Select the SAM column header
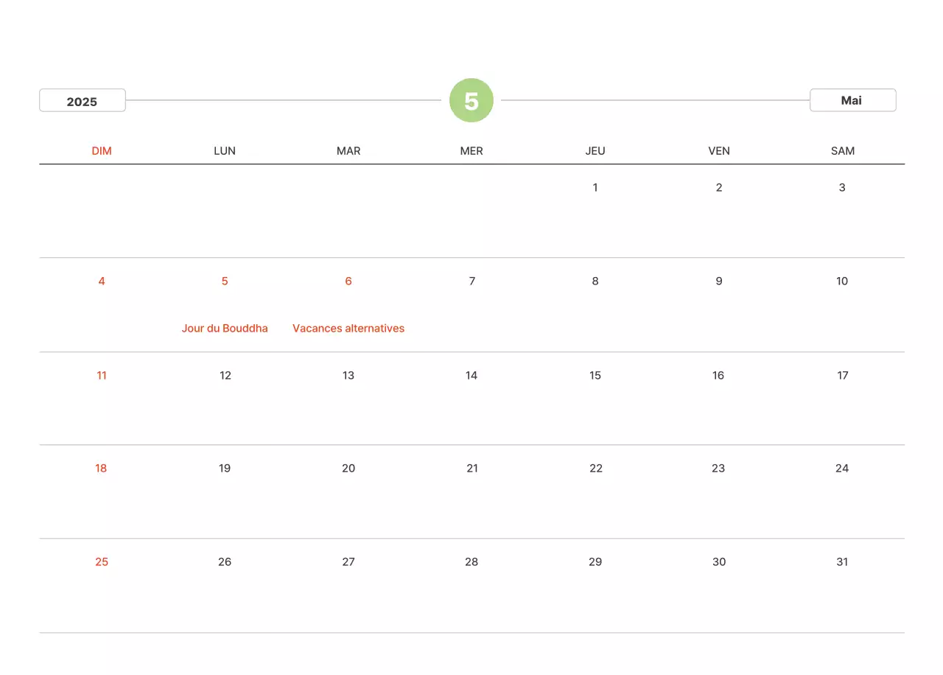This screenshot has width=943, height=675. (843, 151)
